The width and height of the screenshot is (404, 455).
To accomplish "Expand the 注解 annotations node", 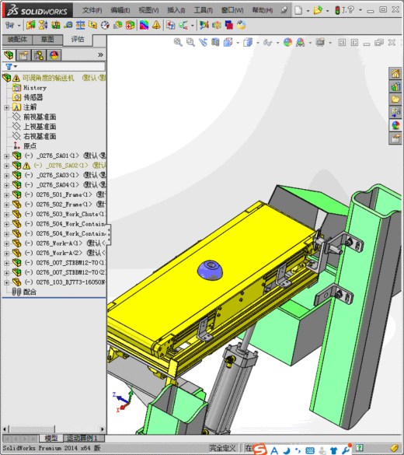I will (x=6, y=107).
